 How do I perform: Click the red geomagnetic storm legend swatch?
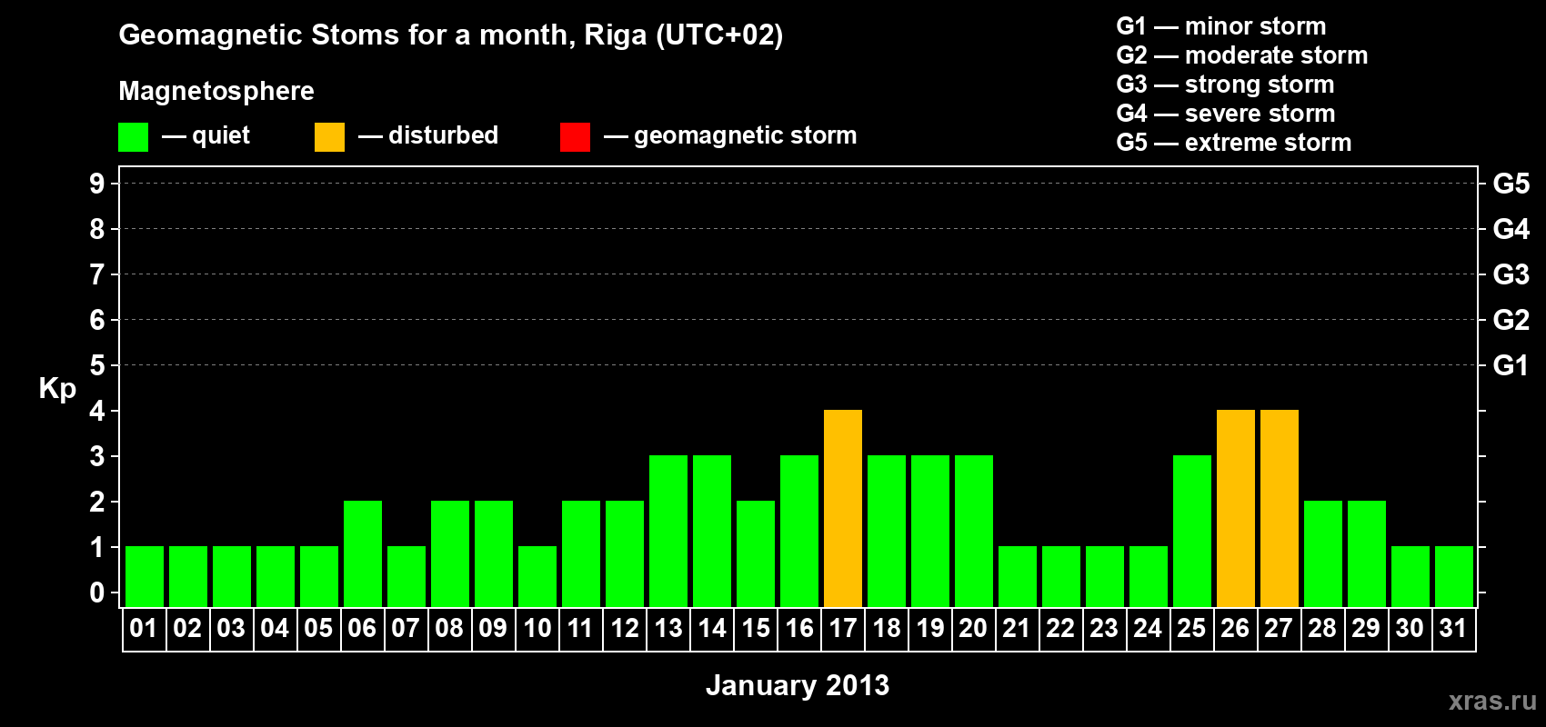tap(575, 137)
